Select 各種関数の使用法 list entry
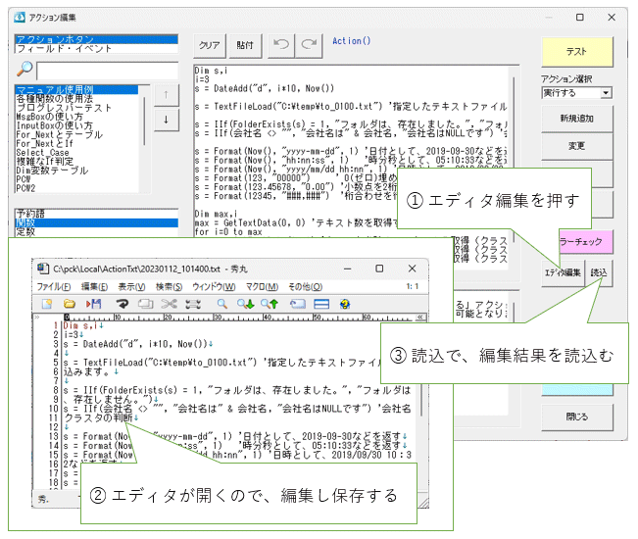Image resolution: width=638 pixels, height=539 pixels. [x=77, y=98]
